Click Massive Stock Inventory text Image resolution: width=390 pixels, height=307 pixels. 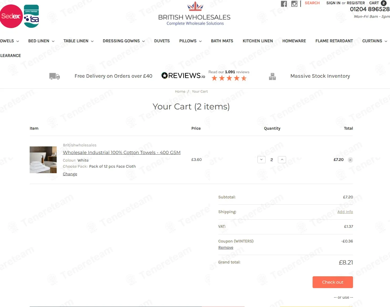point(320,76)
